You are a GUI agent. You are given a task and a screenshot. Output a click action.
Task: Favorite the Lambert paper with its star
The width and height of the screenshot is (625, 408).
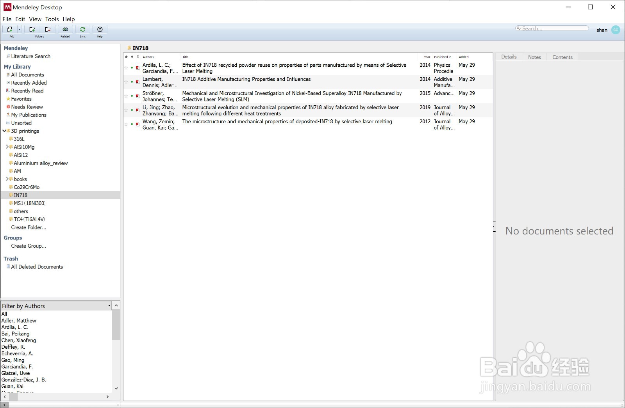126,82
